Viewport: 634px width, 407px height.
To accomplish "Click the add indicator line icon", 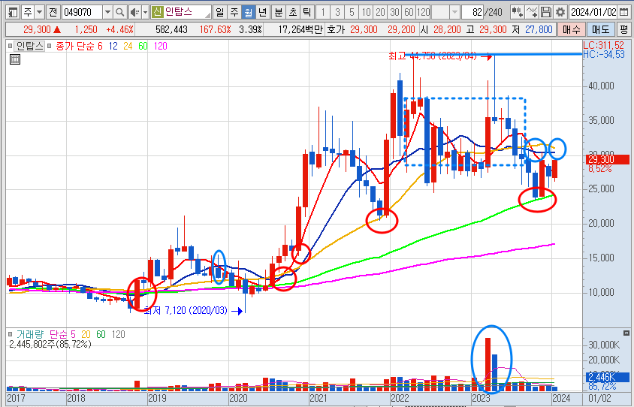I will 532,12.
